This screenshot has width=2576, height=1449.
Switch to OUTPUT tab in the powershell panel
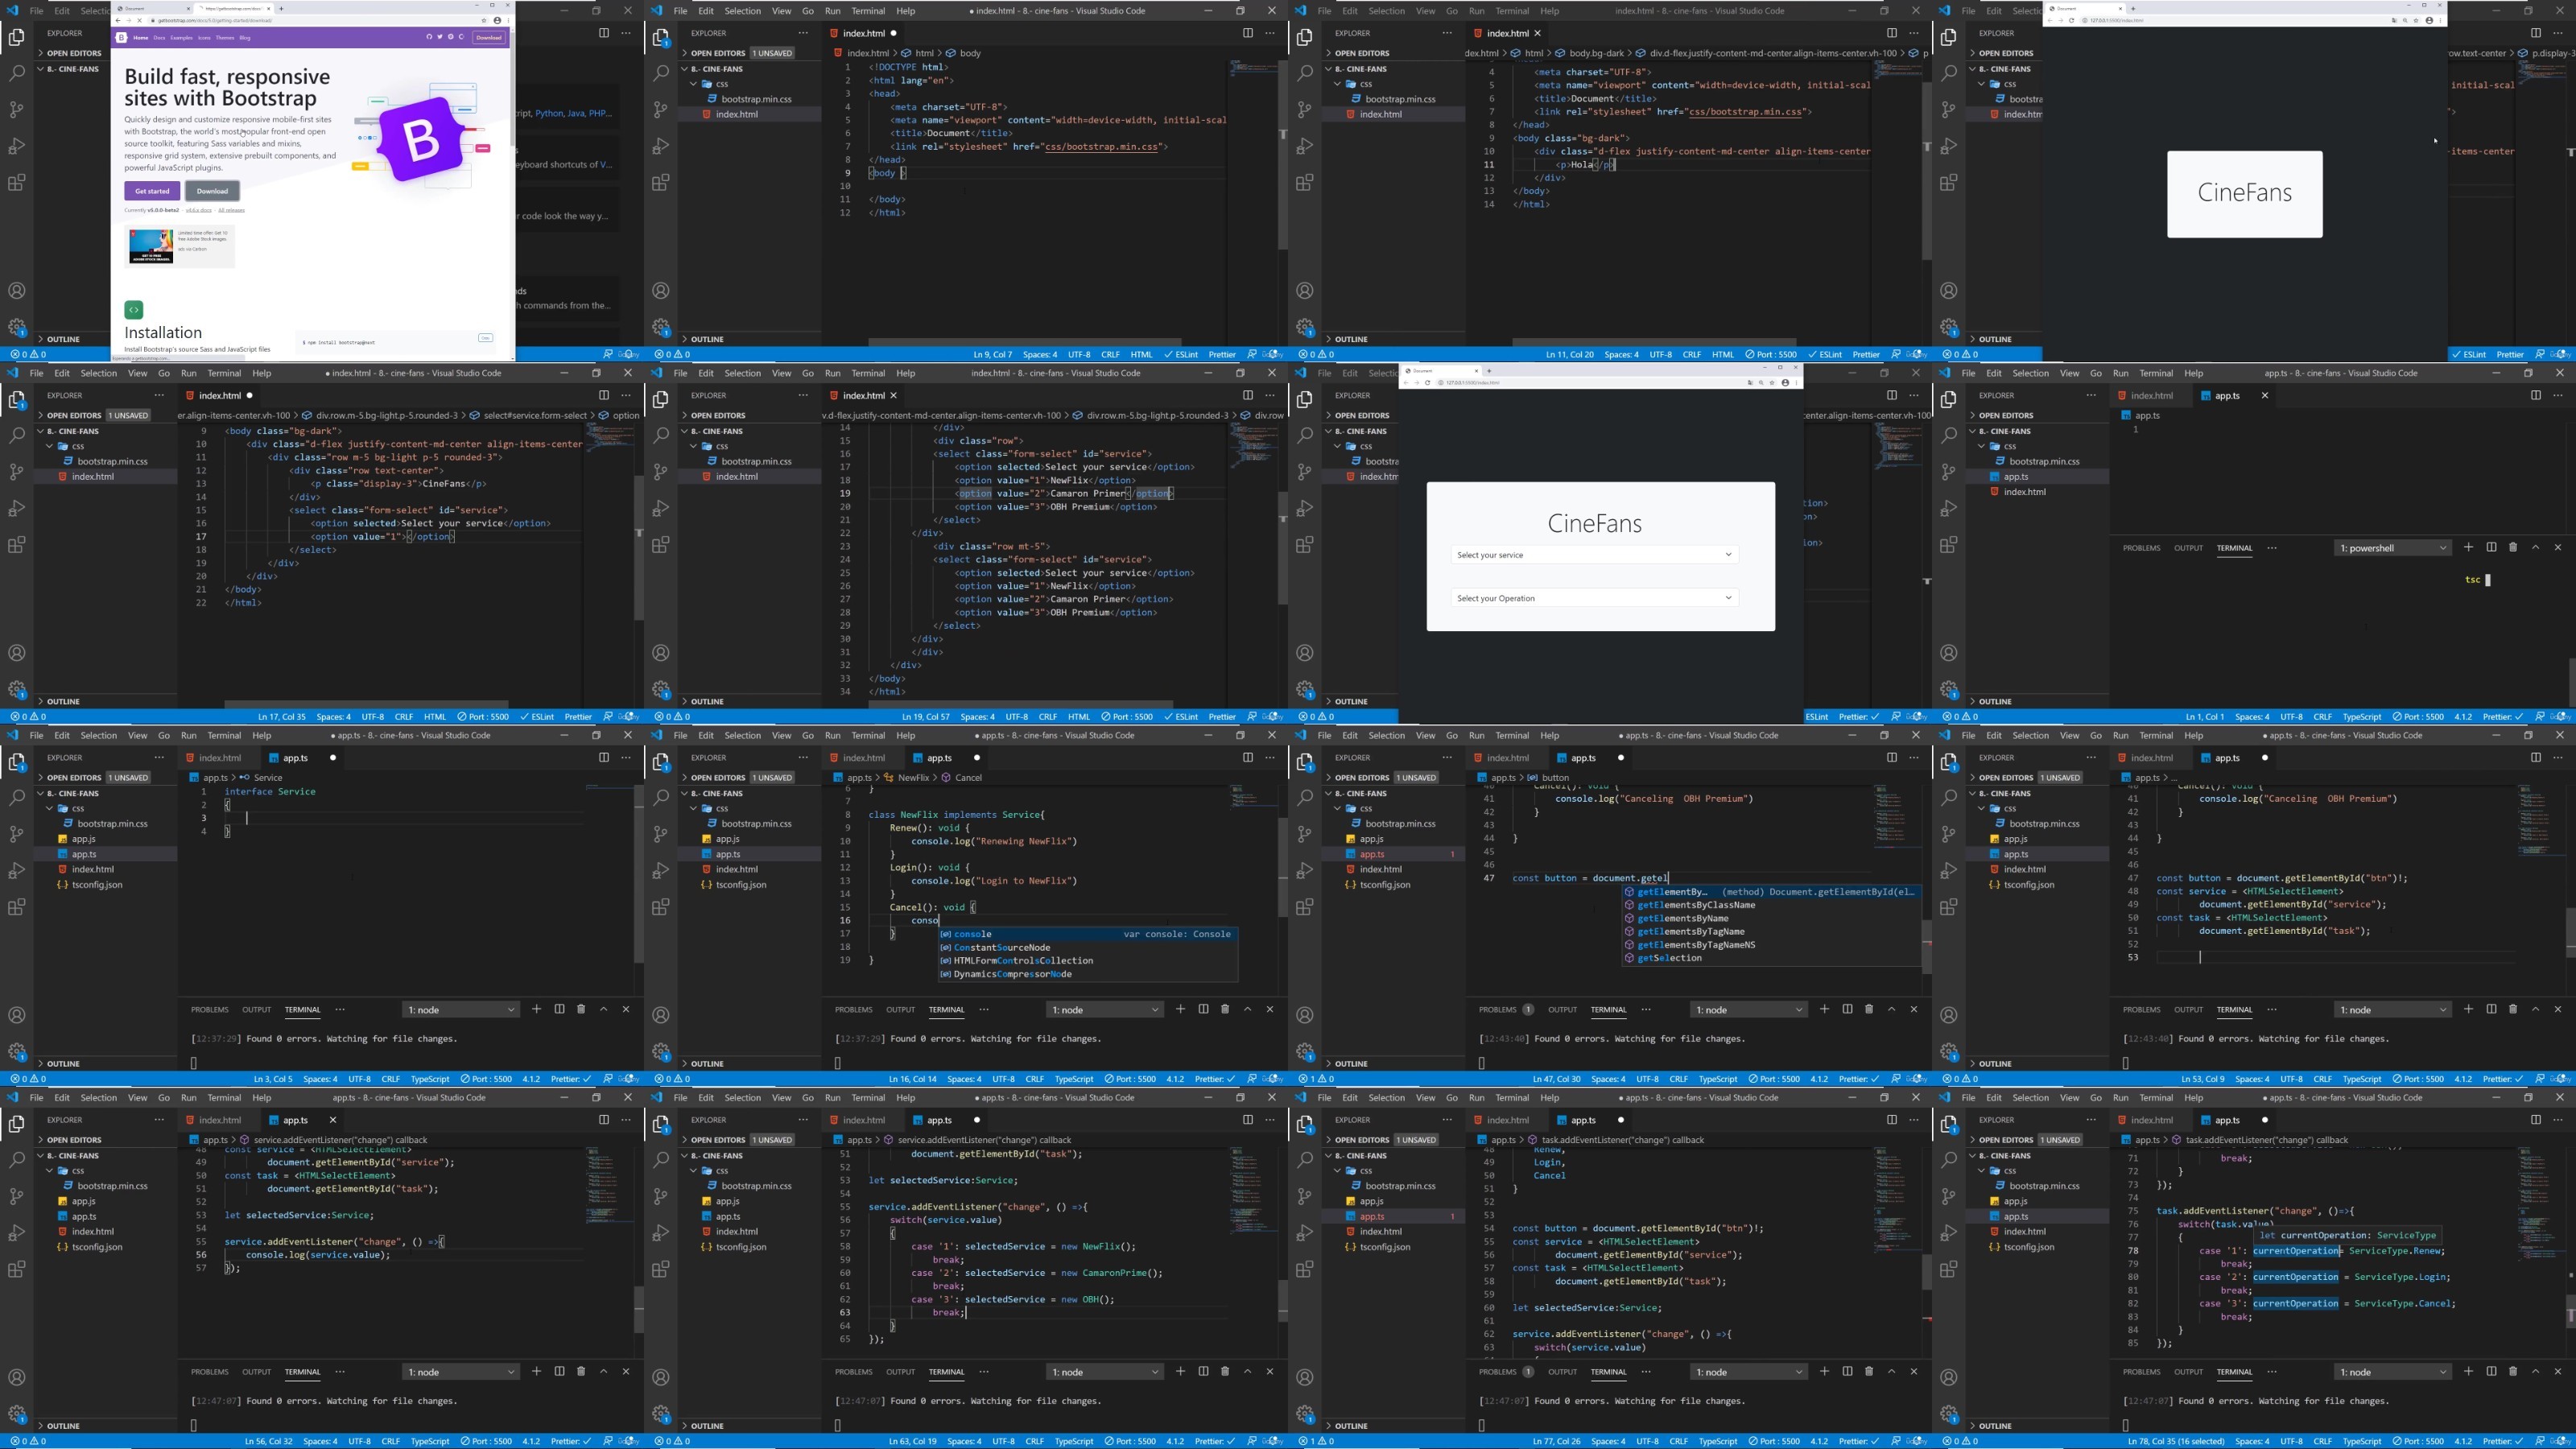pyautogui.click(x=2188, y=548)
